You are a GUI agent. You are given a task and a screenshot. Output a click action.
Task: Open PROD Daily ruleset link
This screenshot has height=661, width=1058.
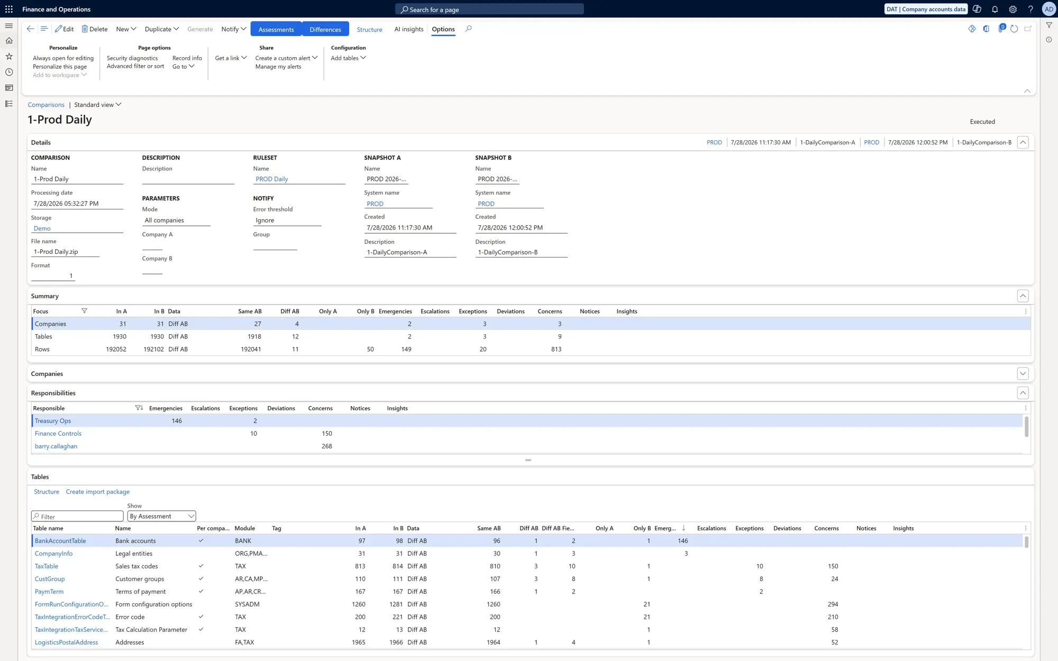point(272,179)
